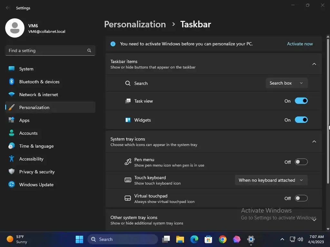The width and height of the screenshot is (330, 247).
Task: Enable the Virtual touchpad toggle
Action: (x=301, y=198)
